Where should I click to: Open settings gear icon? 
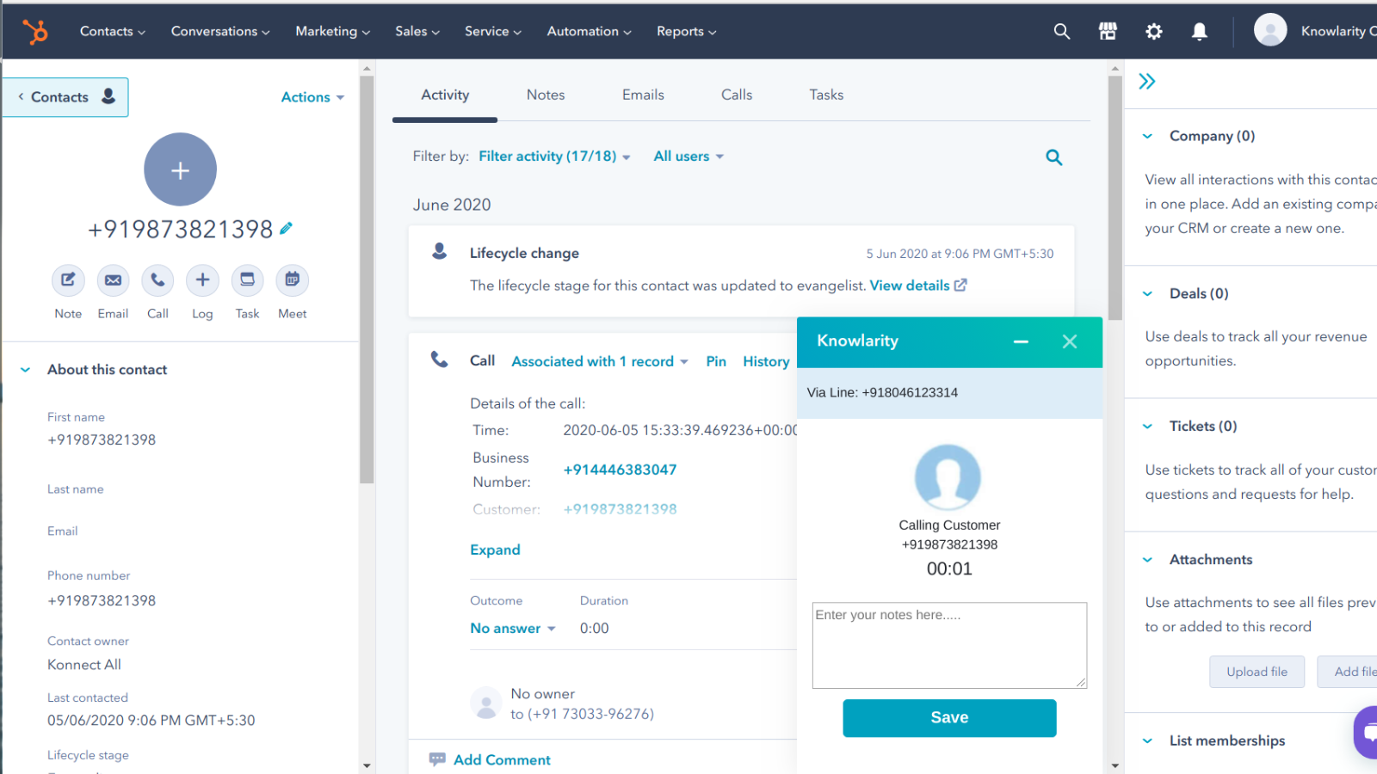[x=1153, y=32]
